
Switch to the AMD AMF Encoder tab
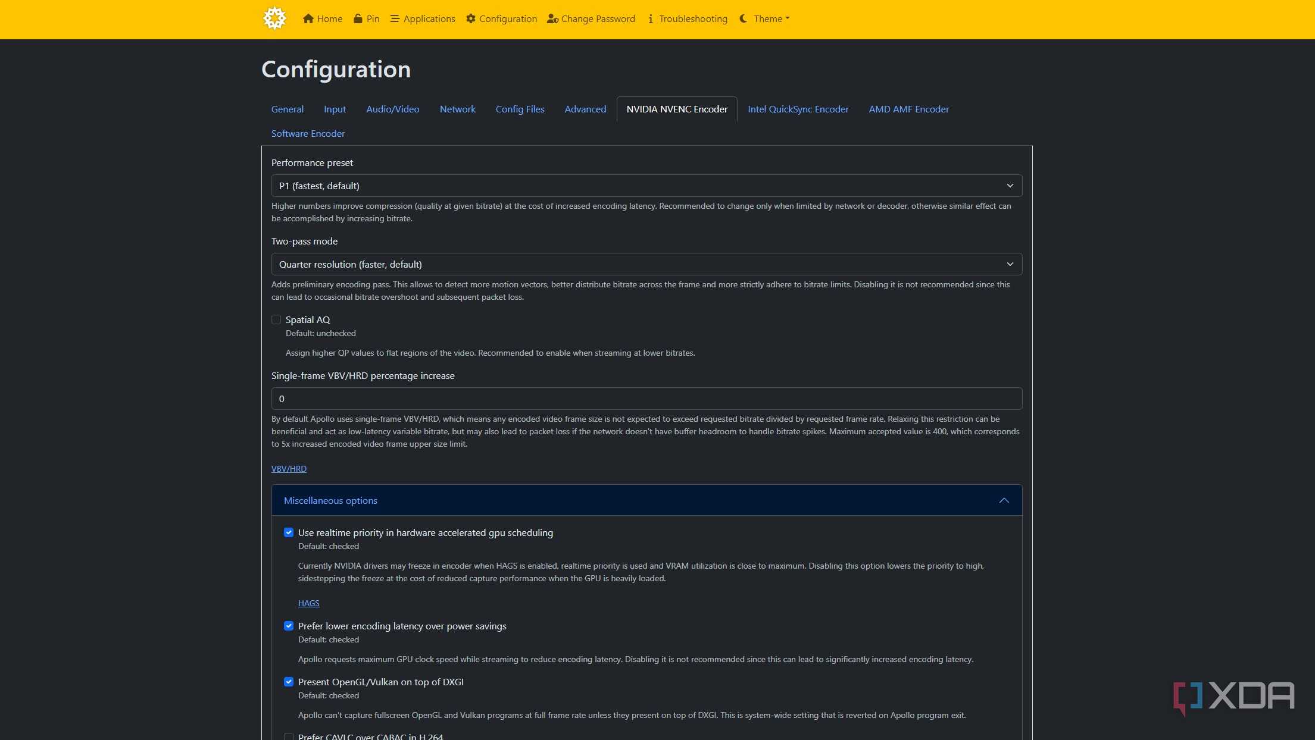[x=908, y=109]
